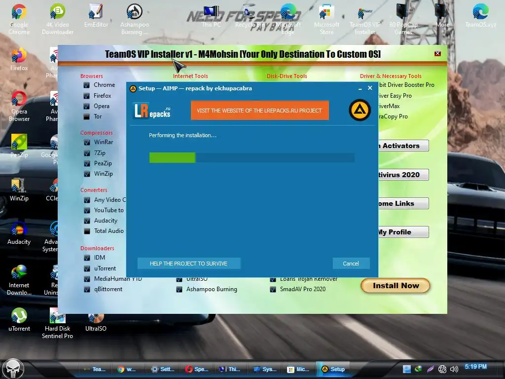The width and height of the screenshot is (505, 379).
Task: Cancel the AIMP installation
Action: pos(351,264)
